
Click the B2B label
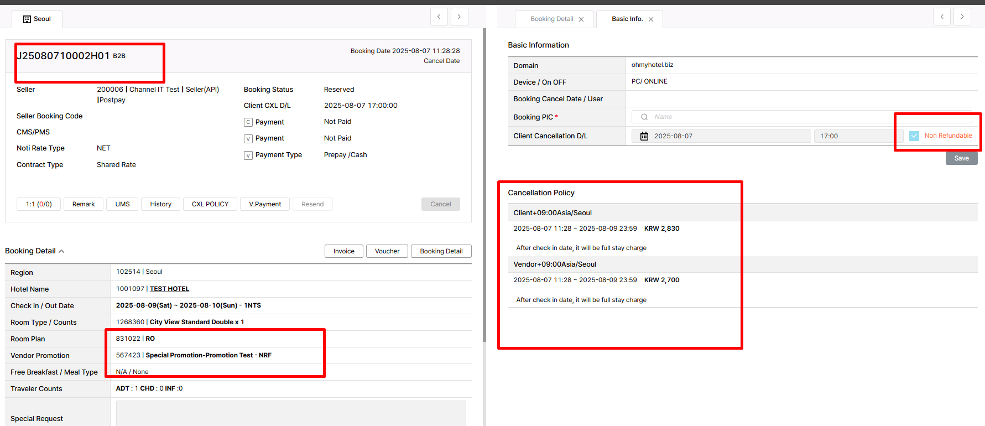click(119, 56)
